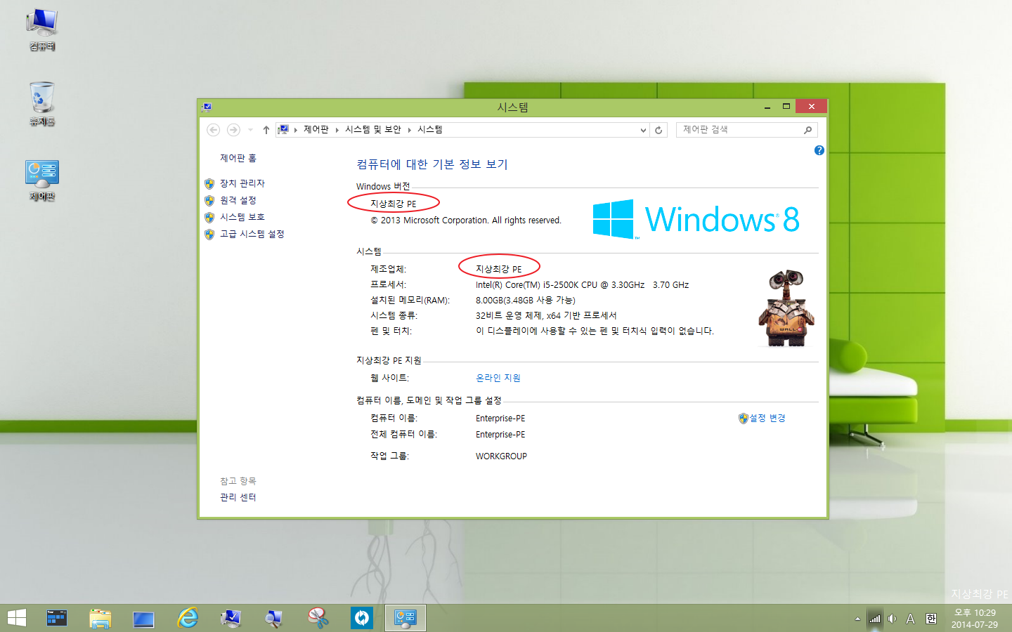Click the search magnifier icon
Screen dimensions: 1012x632
(x=808, y=130)
